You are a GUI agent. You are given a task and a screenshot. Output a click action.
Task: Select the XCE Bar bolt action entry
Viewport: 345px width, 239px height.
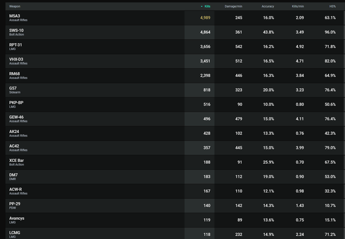pos(175,162)
